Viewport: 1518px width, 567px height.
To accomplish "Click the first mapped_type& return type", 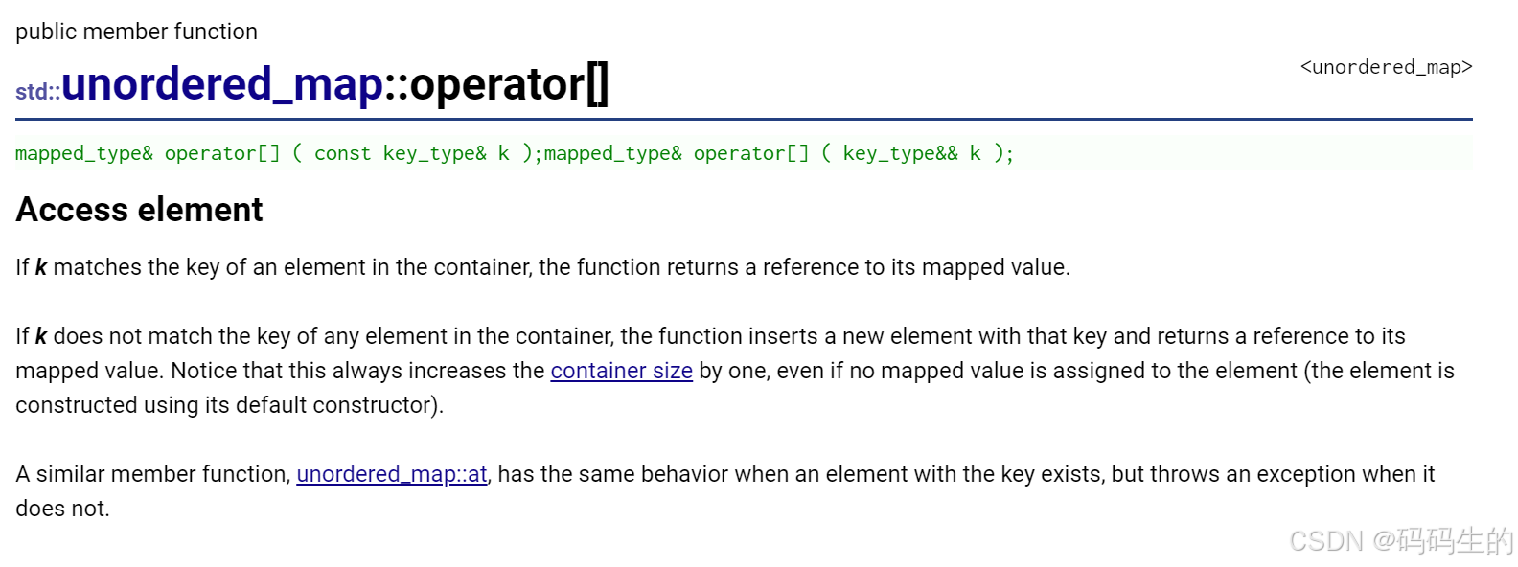I will (x=84, y=153).
